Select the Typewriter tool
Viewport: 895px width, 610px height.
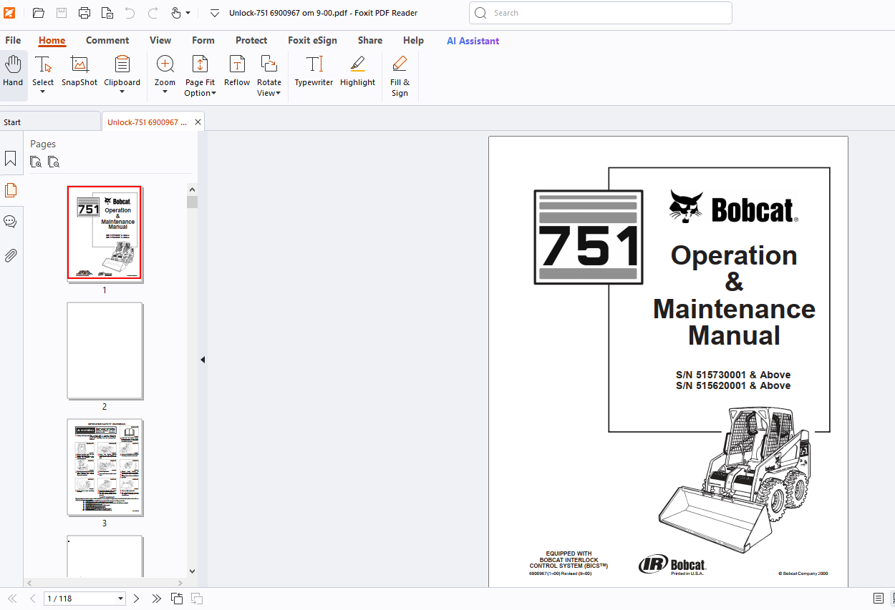(314, 72)
